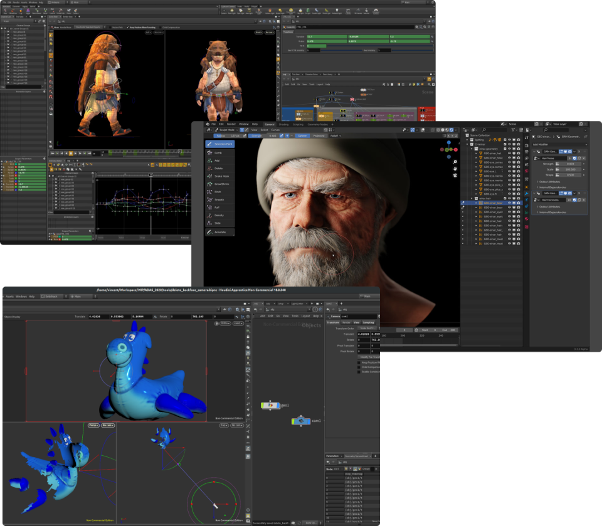Select the cam1 camera node
This screenshot has width=602, height=526.
click(x=301, y=421)
